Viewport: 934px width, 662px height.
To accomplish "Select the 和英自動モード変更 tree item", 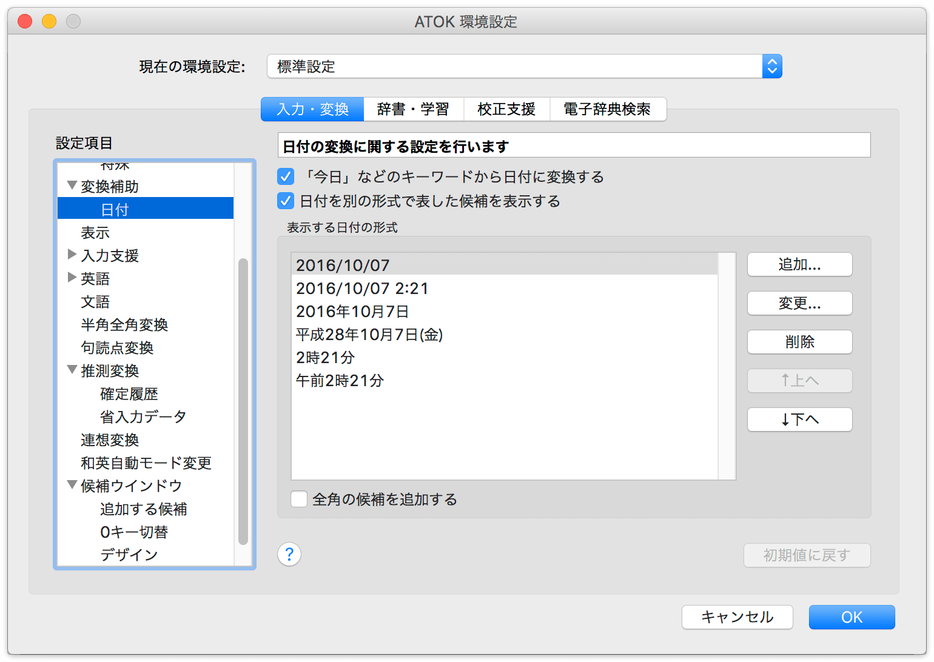I will [x=146, y=463].
